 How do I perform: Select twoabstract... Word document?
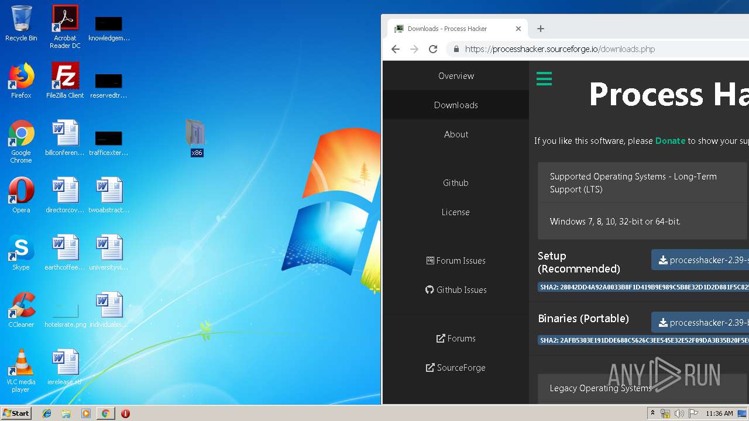pos(109,195)
